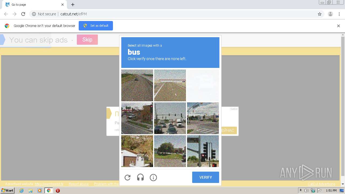
Task: Click the pink Skip button
Action: click(x=87, y=40)
